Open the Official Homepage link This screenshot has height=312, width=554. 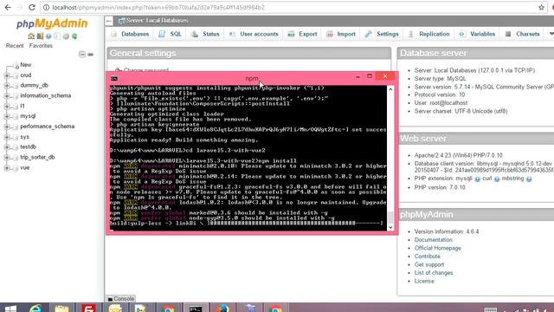coord(438,248)
